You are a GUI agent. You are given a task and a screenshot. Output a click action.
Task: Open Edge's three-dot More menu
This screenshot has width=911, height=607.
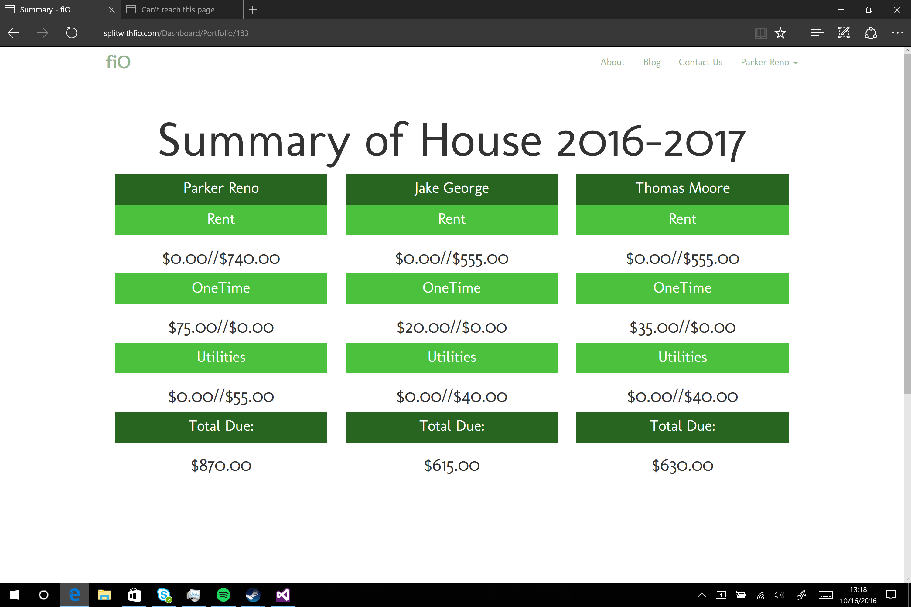pos(897,33)
